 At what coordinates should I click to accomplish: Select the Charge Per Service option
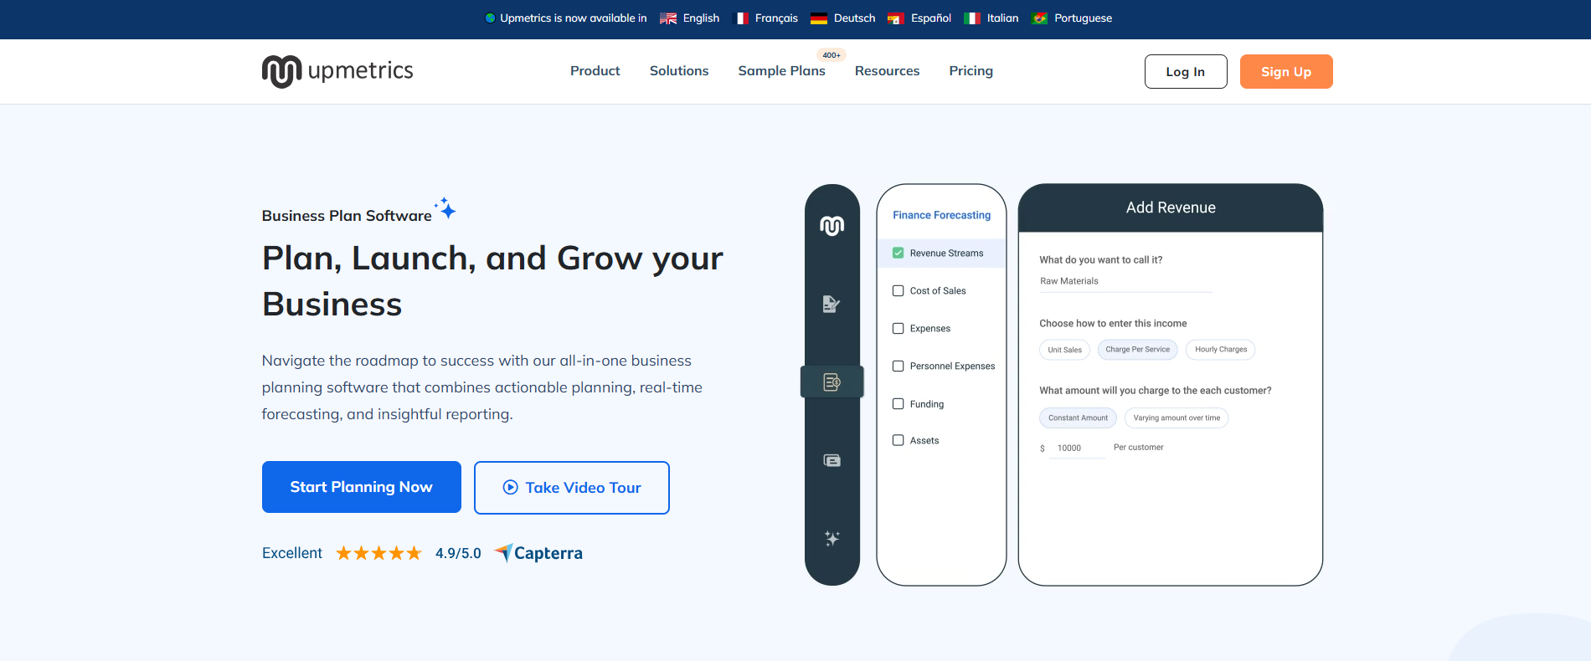[1137, 350]
